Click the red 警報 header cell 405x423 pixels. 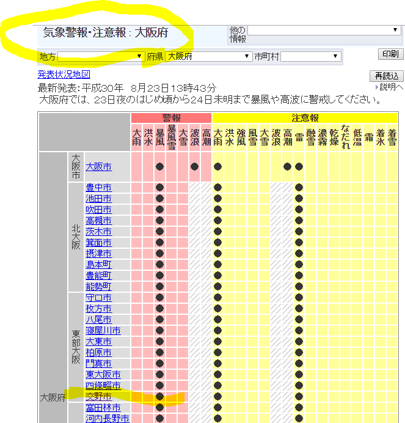tap(171, 118)
